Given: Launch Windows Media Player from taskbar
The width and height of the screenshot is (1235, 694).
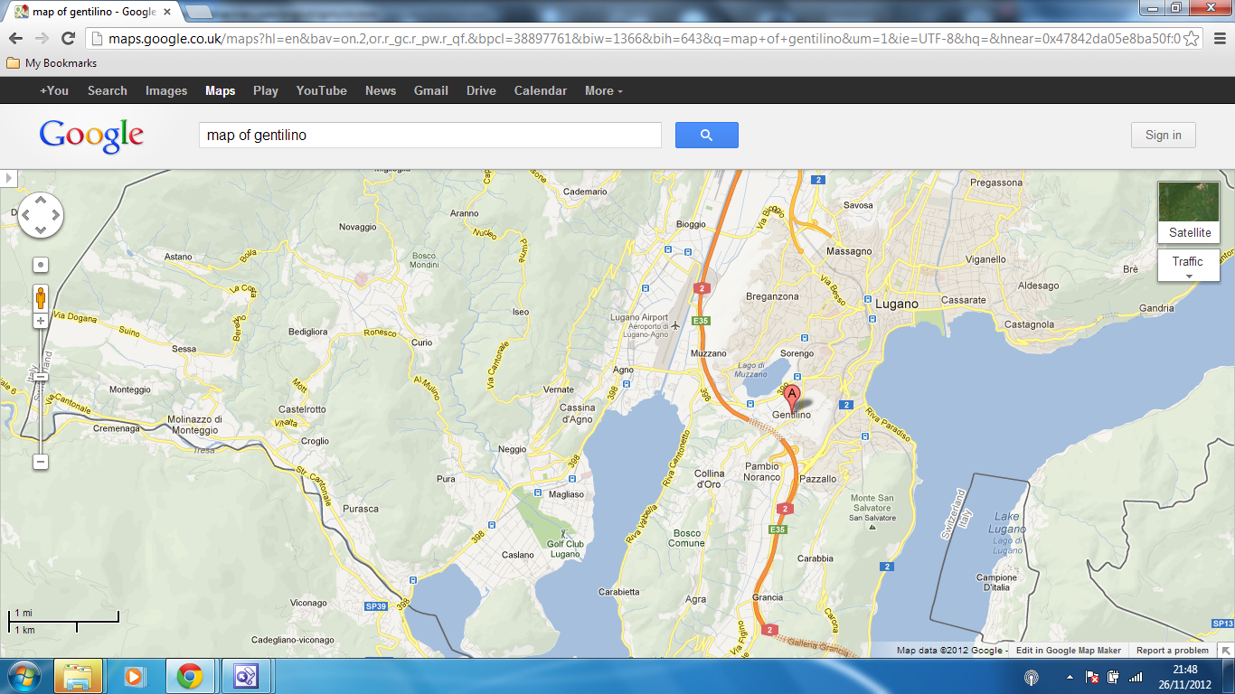Looking at the screenshot, I should point(134,676).
